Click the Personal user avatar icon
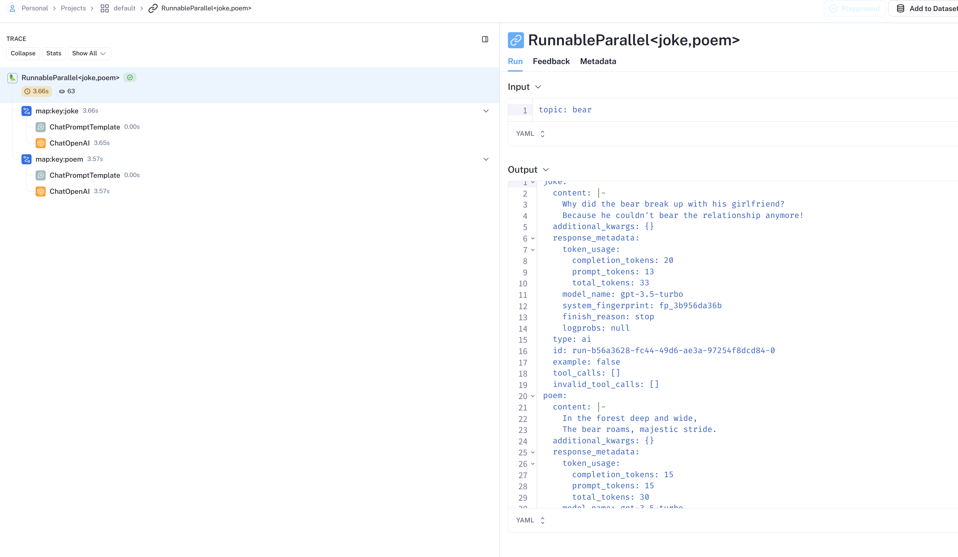The width and height of the screenshot is (958, 557). [12, 8]
